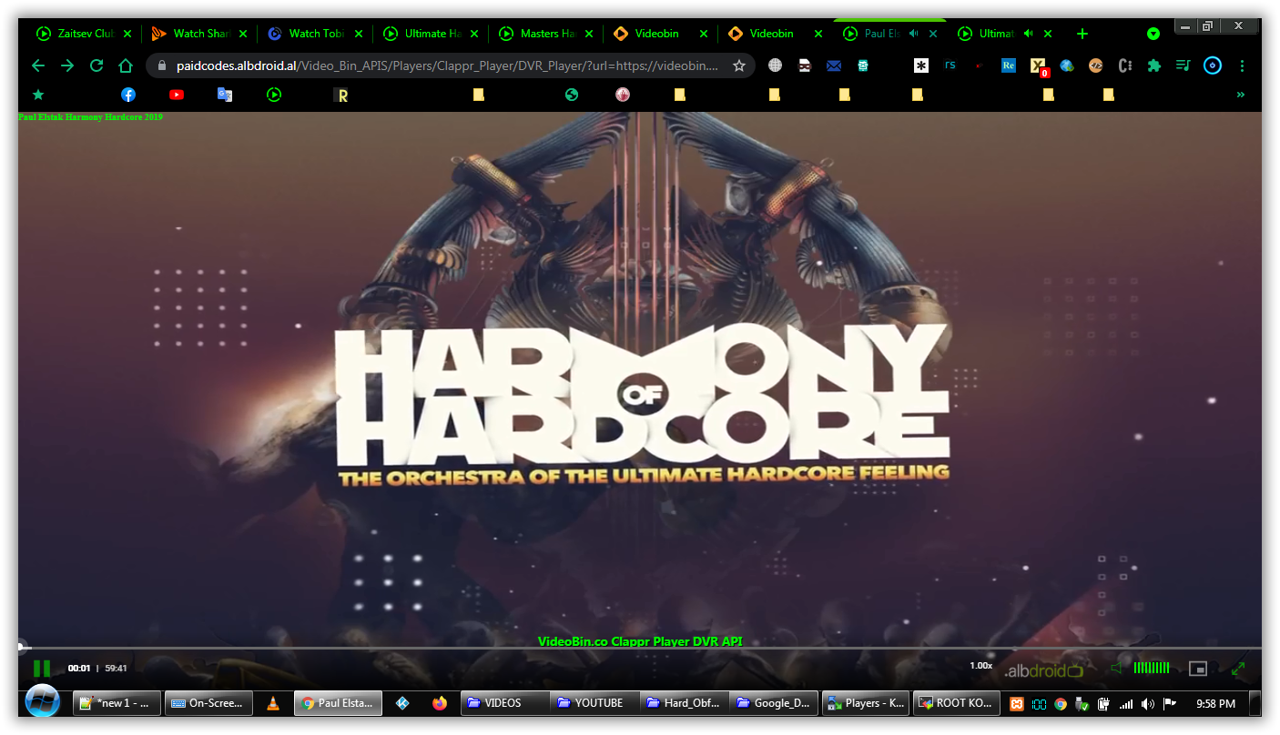The height and width of the screenshot is (735, 1280).
Task: Click the video seek bar
Action: (640, 648)
